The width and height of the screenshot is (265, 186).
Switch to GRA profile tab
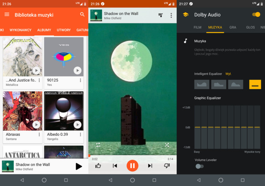[233, 27]
